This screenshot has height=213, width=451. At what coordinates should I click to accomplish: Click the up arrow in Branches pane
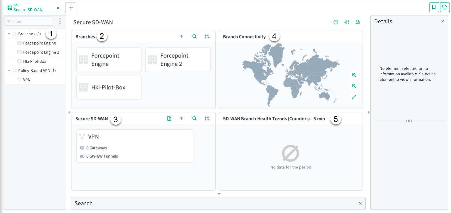pyautogui.click(x=181, y=36)
